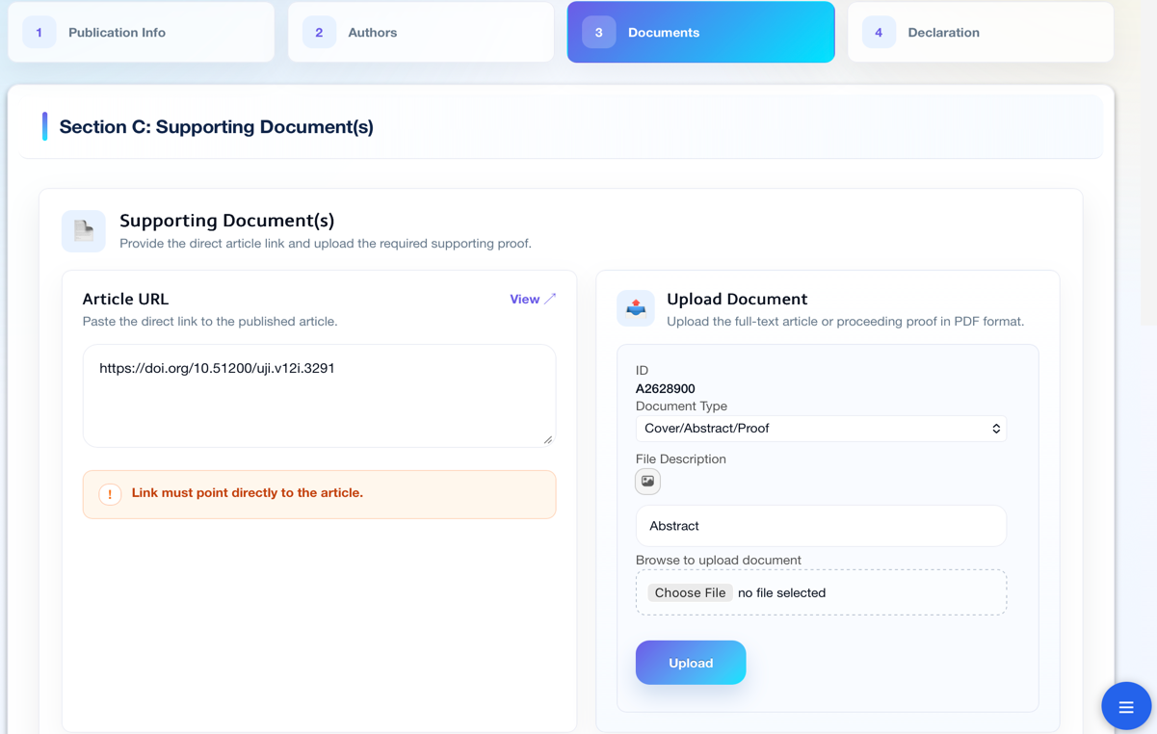
Task: Click the Article URL text area
Action: tap(319, 396)
